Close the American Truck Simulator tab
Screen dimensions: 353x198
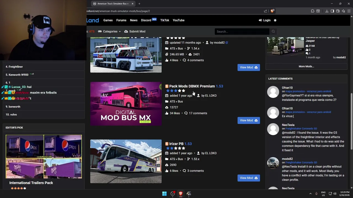pos(132,4)
